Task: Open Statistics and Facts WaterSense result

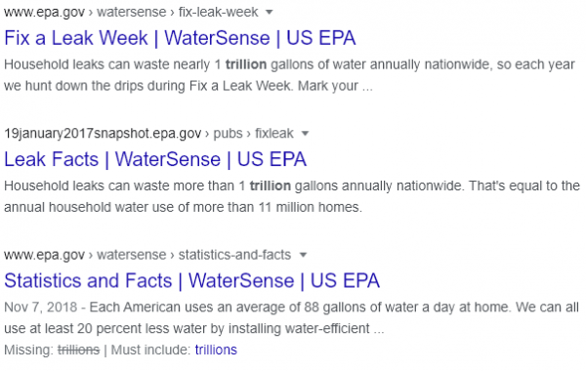Action: 191,281
